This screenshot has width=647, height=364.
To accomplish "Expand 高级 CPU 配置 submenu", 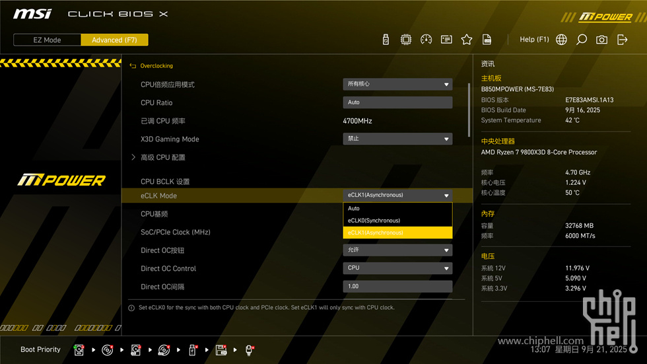I will tap(163, 157).
